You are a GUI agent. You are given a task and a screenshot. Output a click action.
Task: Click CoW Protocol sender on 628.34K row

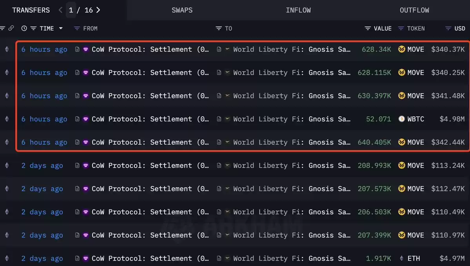coord(150,49)
